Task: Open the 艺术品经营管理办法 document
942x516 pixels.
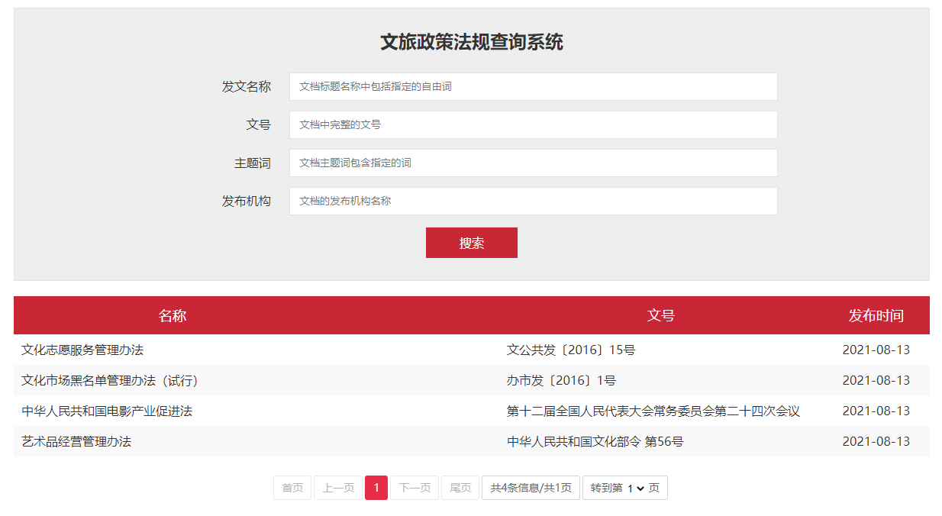Action: tap(76, 442)
